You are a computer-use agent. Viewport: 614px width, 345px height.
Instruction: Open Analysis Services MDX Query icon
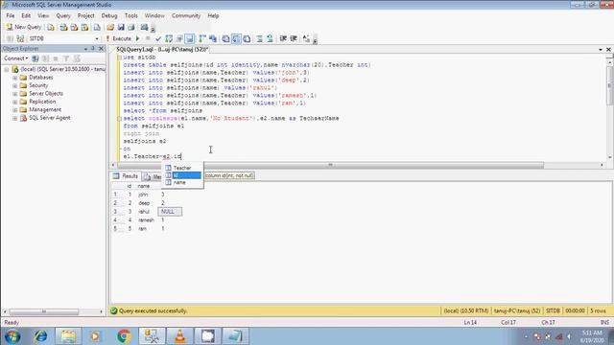[x=63, y=28]
